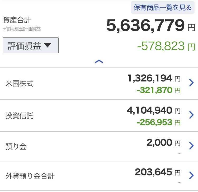The height and width of the screenshot is (192, 198).
Task: Click the total loss figure -578,823 円
Action: coord(166,46)
